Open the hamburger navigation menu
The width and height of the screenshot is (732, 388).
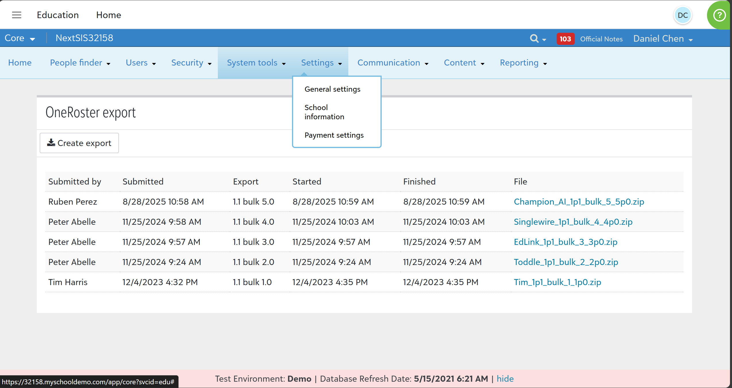pos(17,15)
